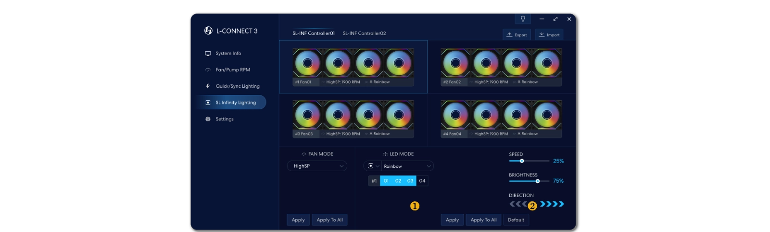Go to Quick/Sync Lighting
This screenshot has width=770, height=232.
point(237,86)
